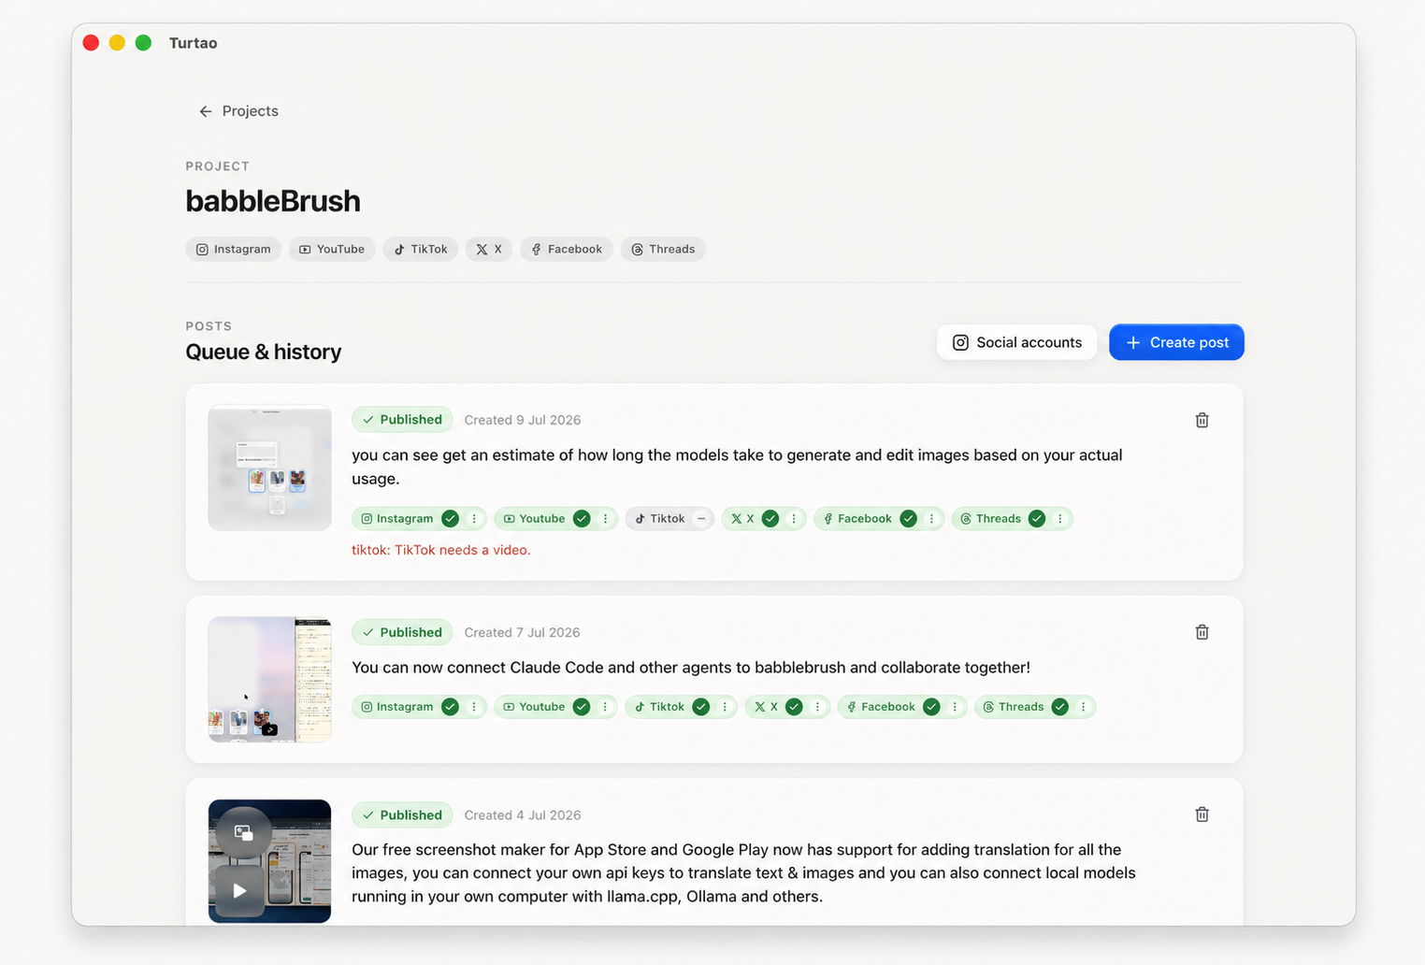Click Published badge on 7 Jul post

pos(402,633)
